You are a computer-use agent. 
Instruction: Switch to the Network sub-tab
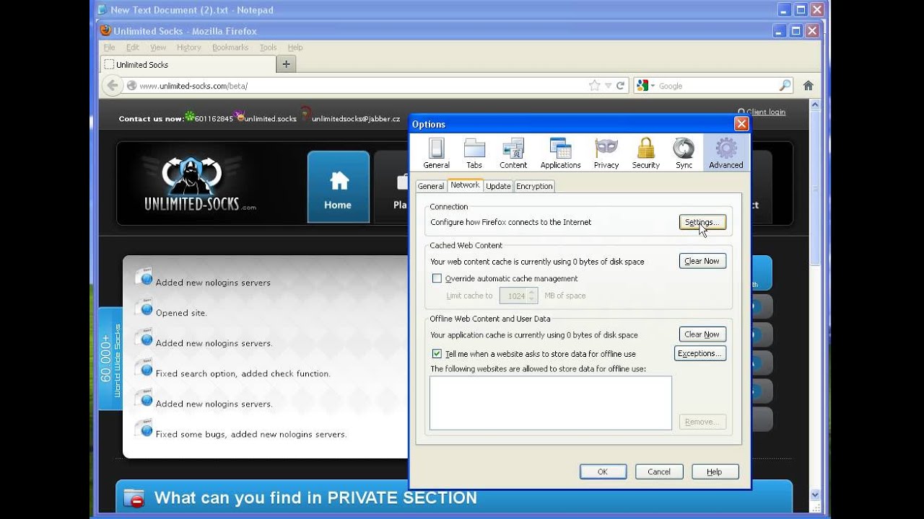click(x=465, y=185)
